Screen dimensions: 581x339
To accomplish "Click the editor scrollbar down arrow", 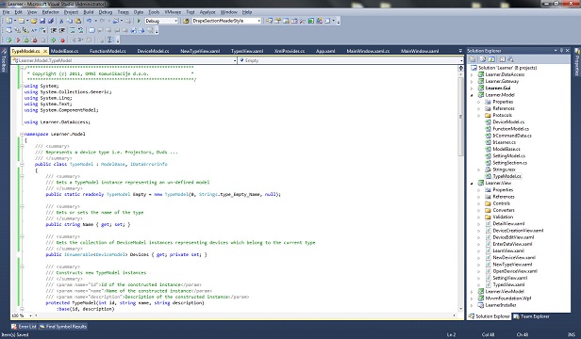I will point(461,309).
